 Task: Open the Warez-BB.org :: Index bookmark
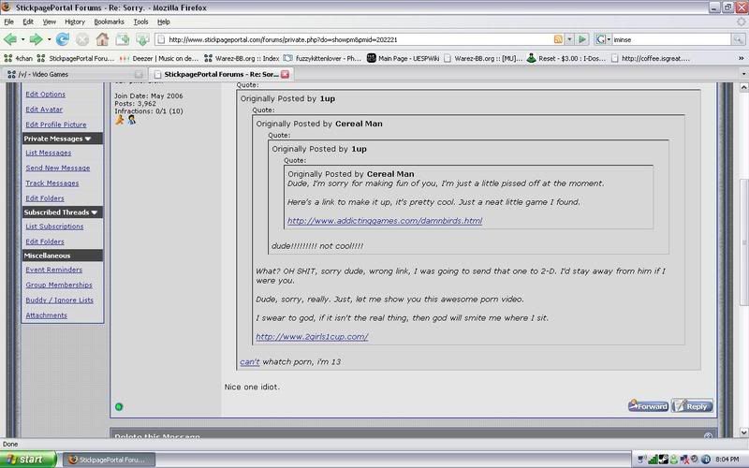(x=242, y=58)
